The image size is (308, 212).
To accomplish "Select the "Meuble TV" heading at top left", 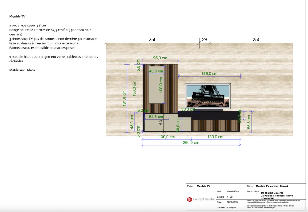I will click(17, 16).
